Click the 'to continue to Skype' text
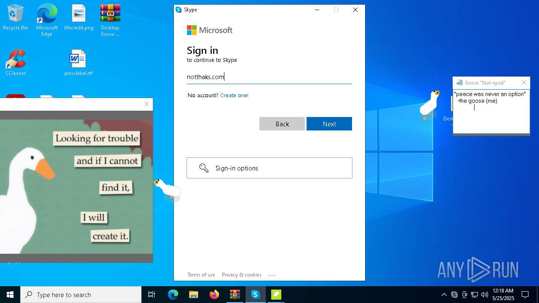539x303 pixels. tap(212, 60)
